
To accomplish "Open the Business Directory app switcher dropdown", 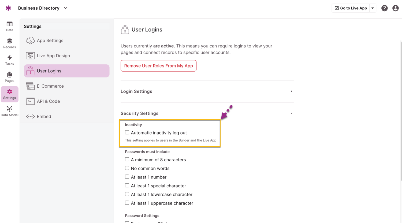I will pos(65,8).
